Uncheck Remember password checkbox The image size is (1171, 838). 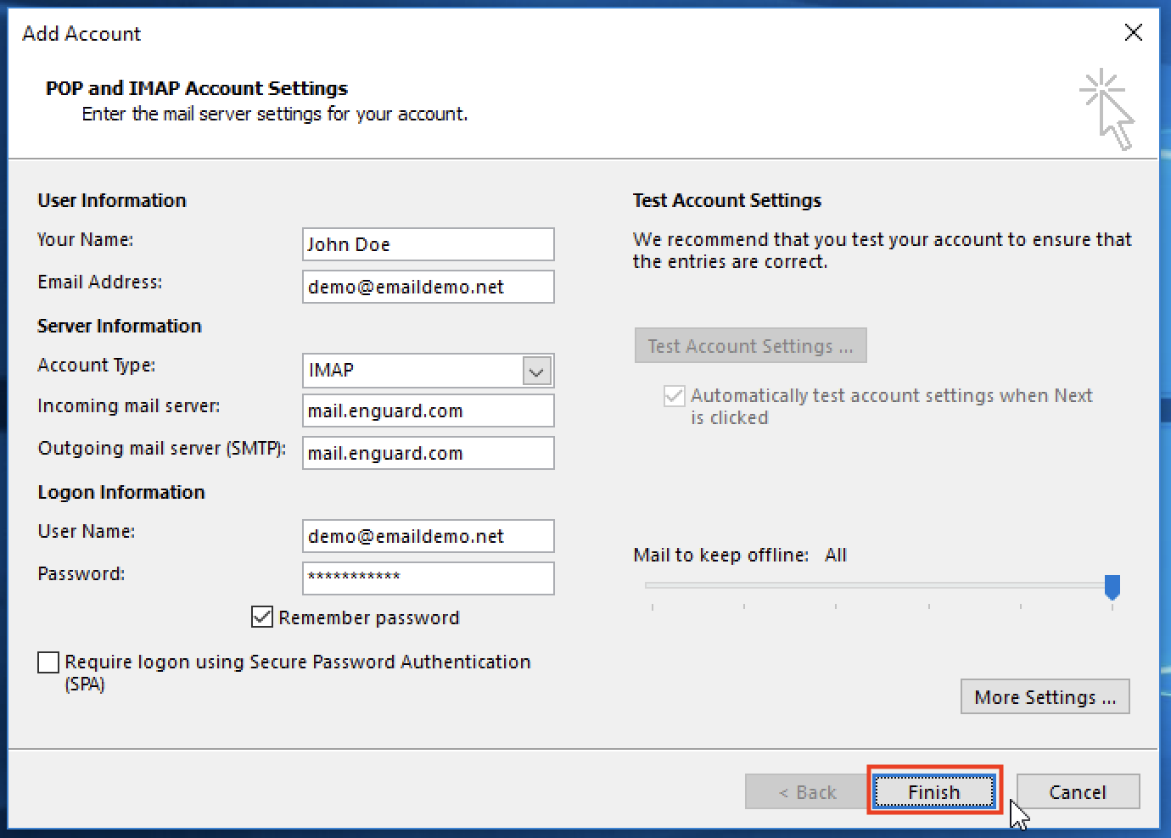[x=262, y=617]
